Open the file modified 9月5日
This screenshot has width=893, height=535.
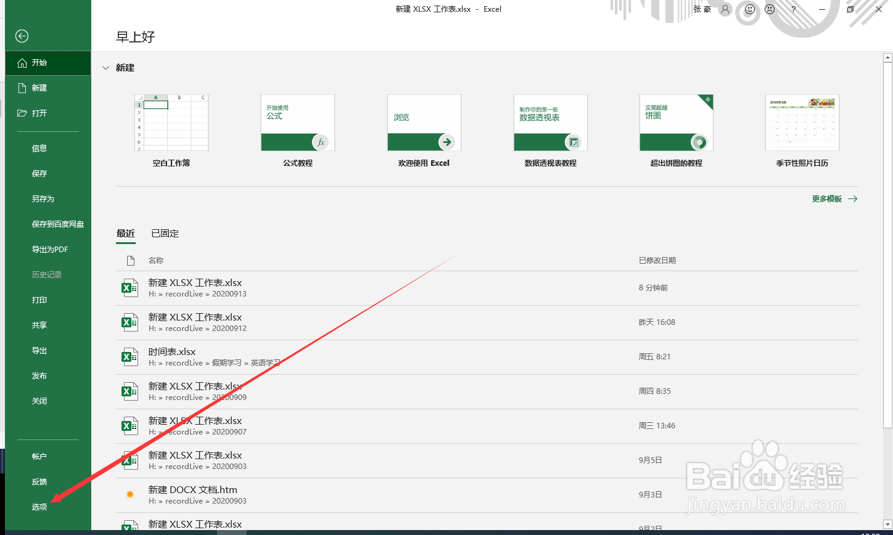(487, 460)
